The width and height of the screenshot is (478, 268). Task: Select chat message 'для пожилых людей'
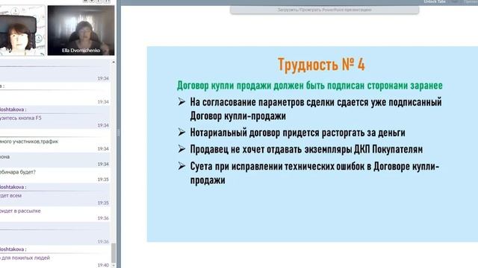tap(25, 258)
